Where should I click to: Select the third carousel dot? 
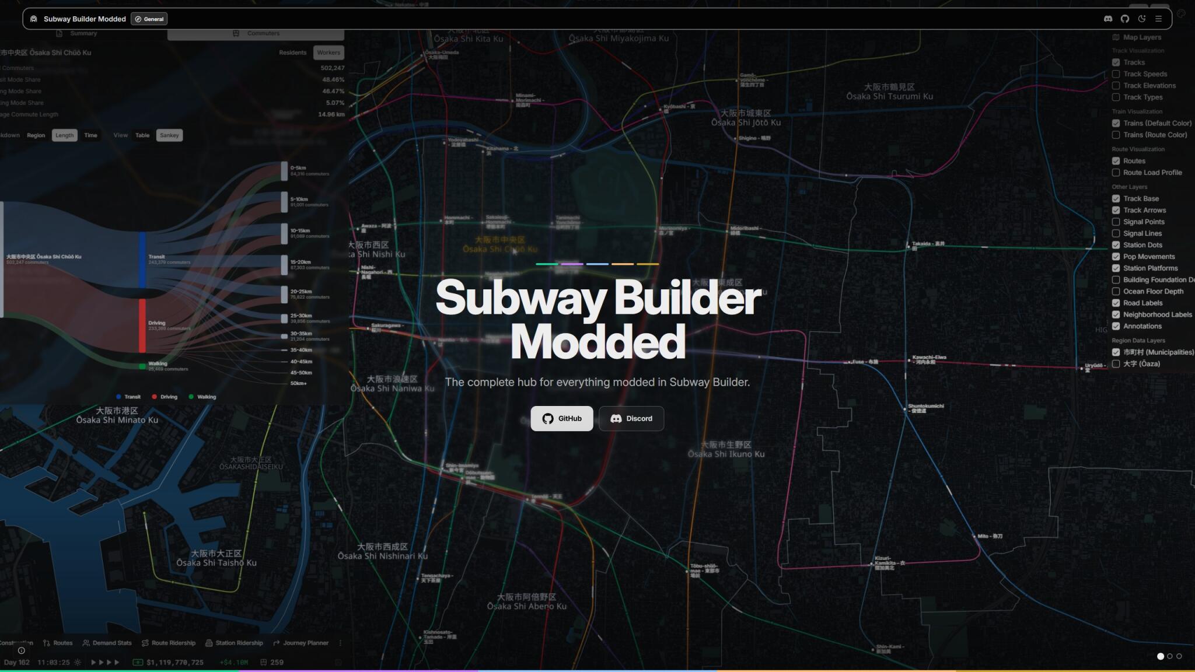[1179, 656]
